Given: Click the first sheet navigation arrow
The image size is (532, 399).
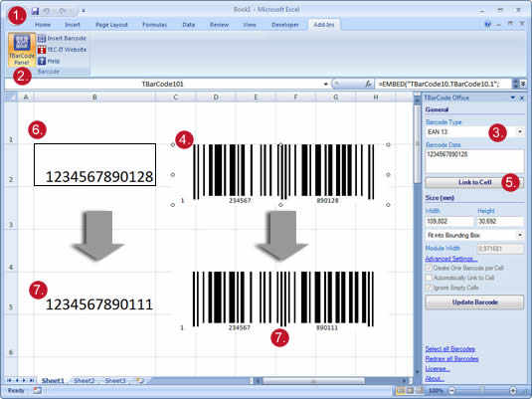Looking at the screenshot, I should pyautogui.click(x=9, y=380).
